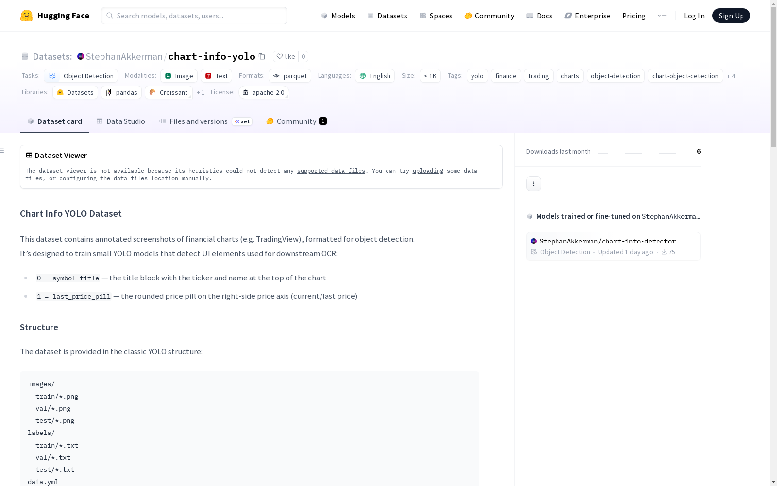Image resolution: width=777 pixels, height=486 pixels.
Task: Click the chart-info-yolo dataset title
Action: (x=212, y=56)
